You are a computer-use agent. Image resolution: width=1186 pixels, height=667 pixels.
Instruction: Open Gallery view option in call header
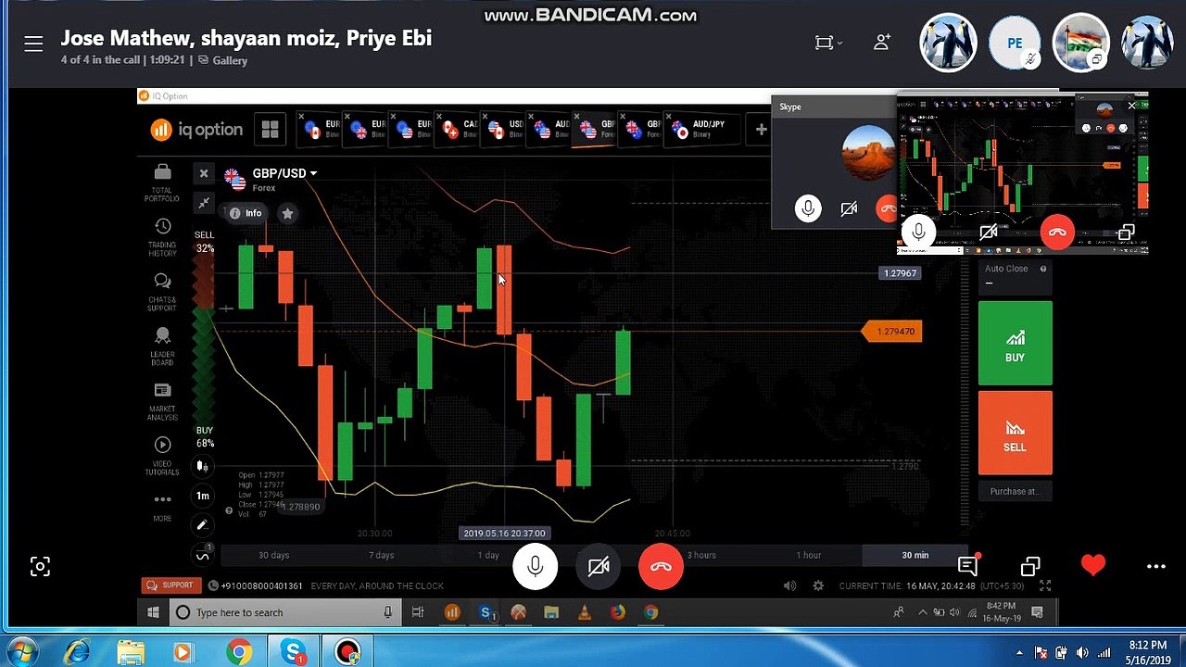click(221, 60)
